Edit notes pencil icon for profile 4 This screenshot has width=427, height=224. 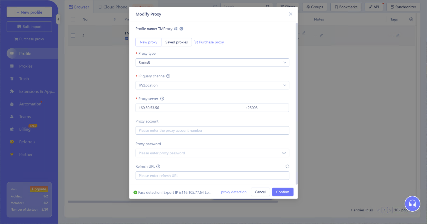pyautogui.click(x=321, y=35)
